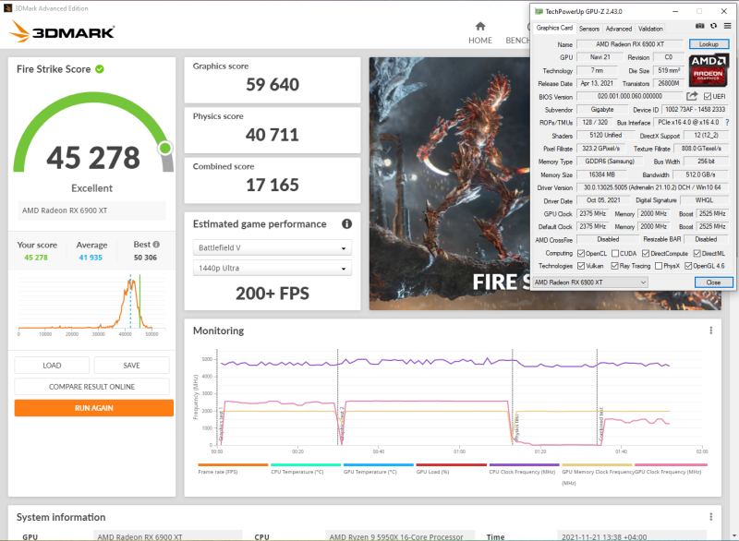Toggle the UEFI checkbox in GPU-Z

[708, 96]
